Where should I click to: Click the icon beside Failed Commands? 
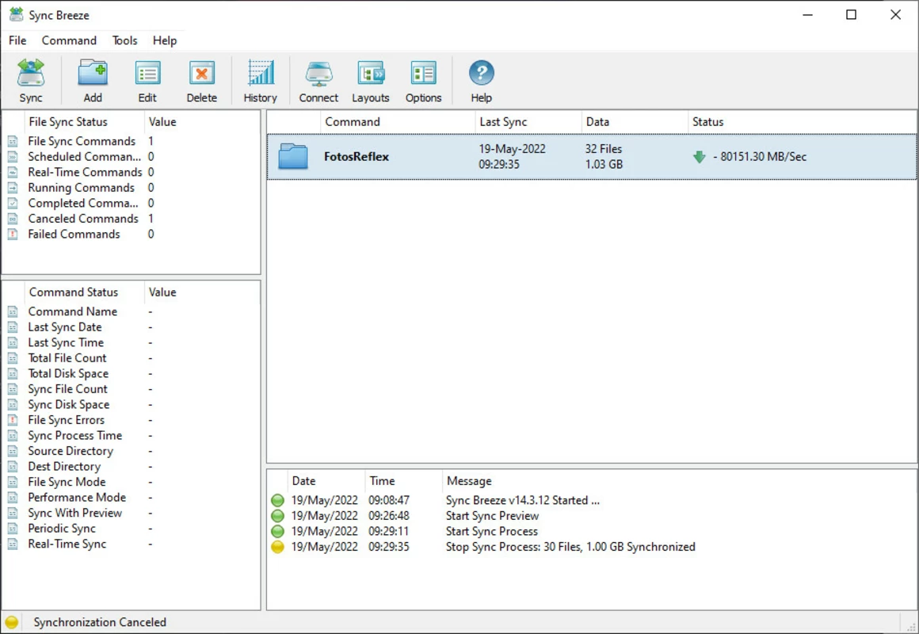point(13,234)
